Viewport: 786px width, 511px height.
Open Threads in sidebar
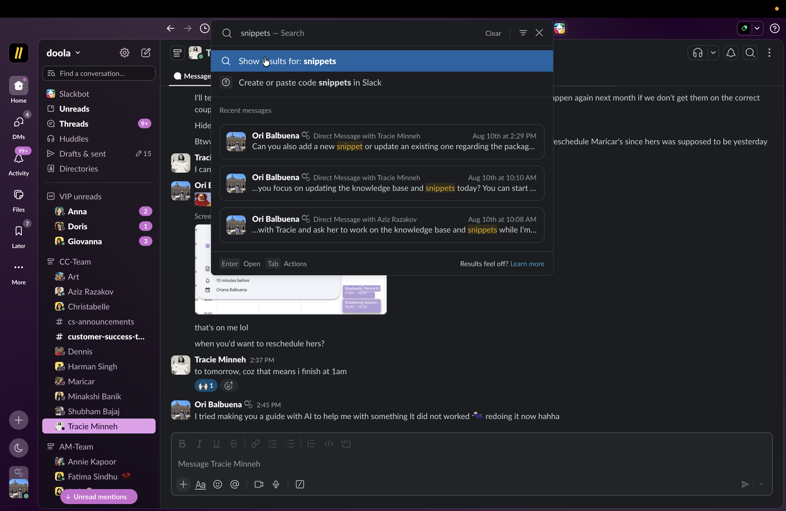[99, 124]
